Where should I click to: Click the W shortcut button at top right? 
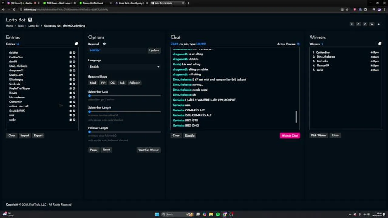pyautogui.click(x=372, y=24)
